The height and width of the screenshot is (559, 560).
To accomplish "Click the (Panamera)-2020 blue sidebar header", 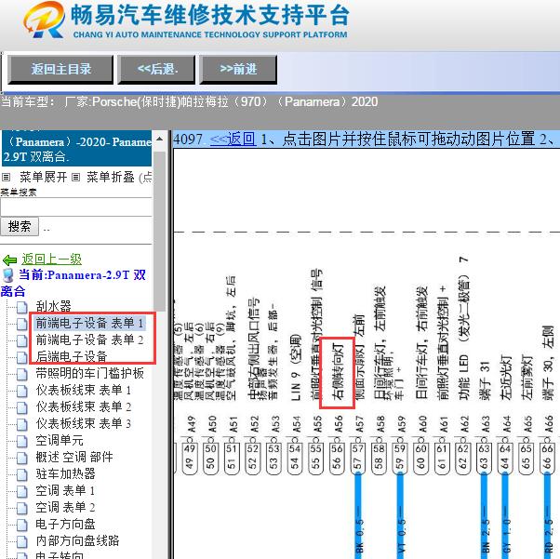I will coord(76,149).
